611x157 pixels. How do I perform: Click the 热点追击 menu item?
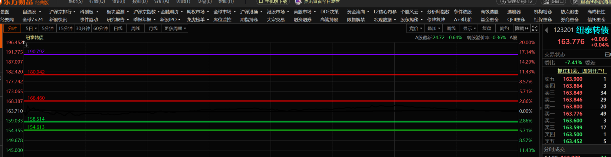569,12
